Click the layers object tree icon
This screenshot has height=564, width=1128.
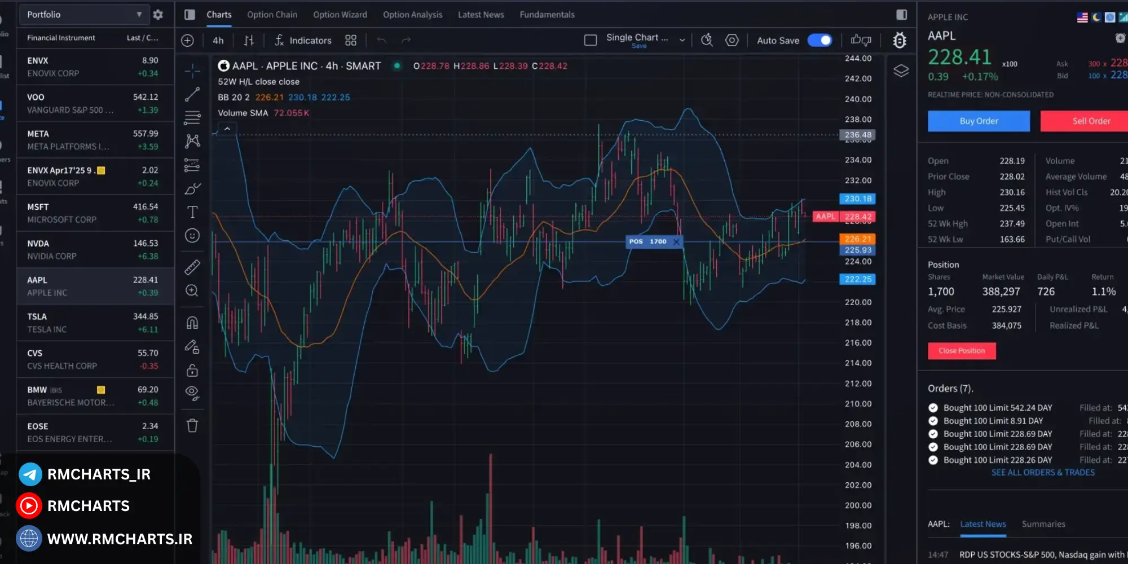(x=901, y=71)
